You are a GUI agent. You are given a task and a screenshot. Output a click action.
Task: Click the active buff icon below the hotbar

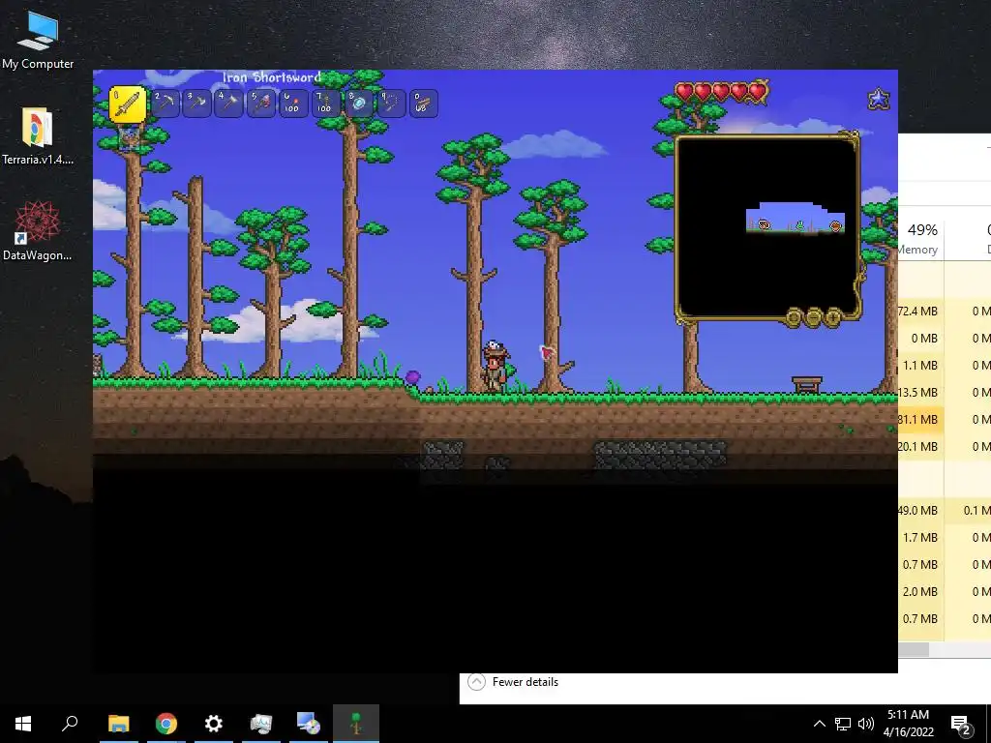pyautogui.click(x=129, y=138)
